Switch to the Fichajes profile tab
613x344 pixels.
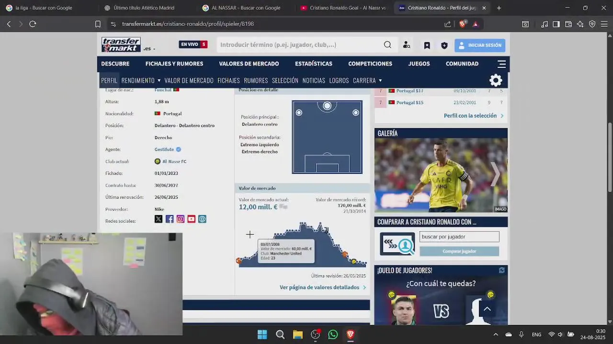(x=228, y=80)
